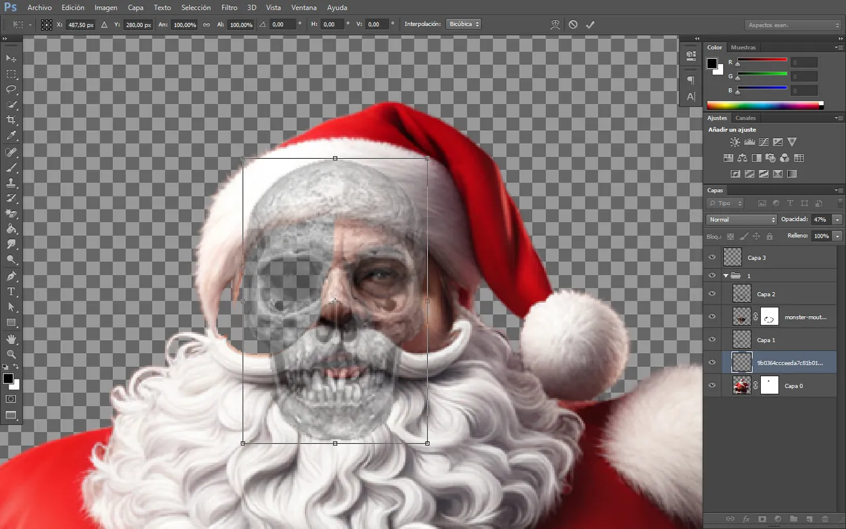
Task: Select the Move tool
Action: [x=11, y=59]
